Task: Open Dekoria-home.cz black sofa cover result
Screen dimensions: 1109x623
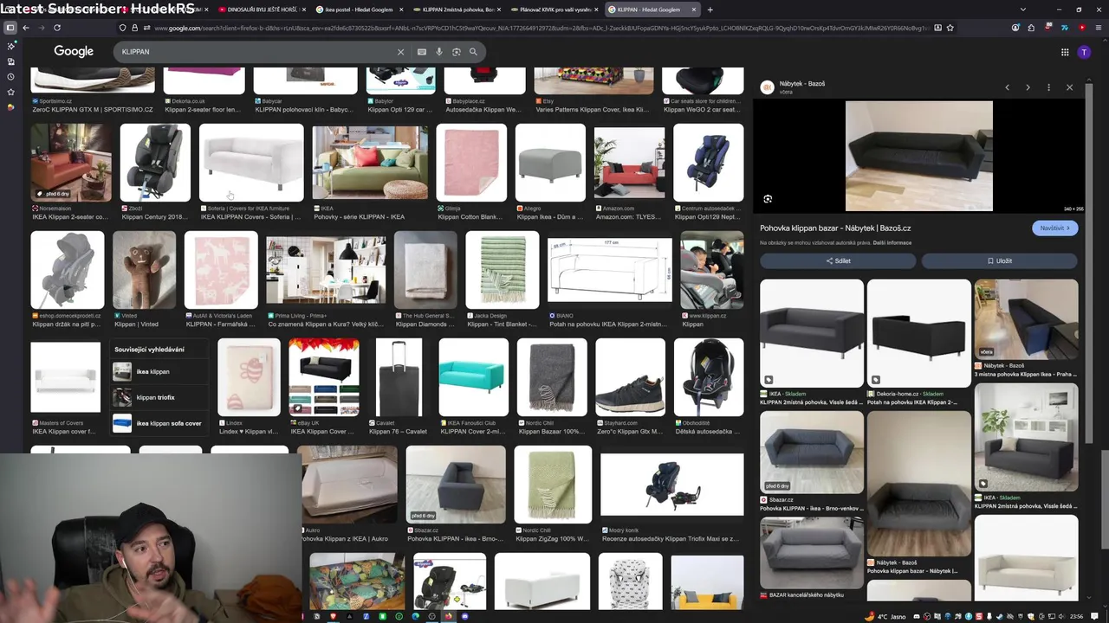Action: pyautogui.click(x=918, y=333)
